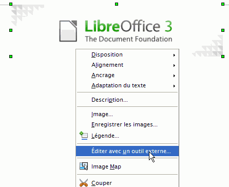Expand the Ancrage submenu arrow
Viewport: 229px width, 187px height.
(174, 76)
